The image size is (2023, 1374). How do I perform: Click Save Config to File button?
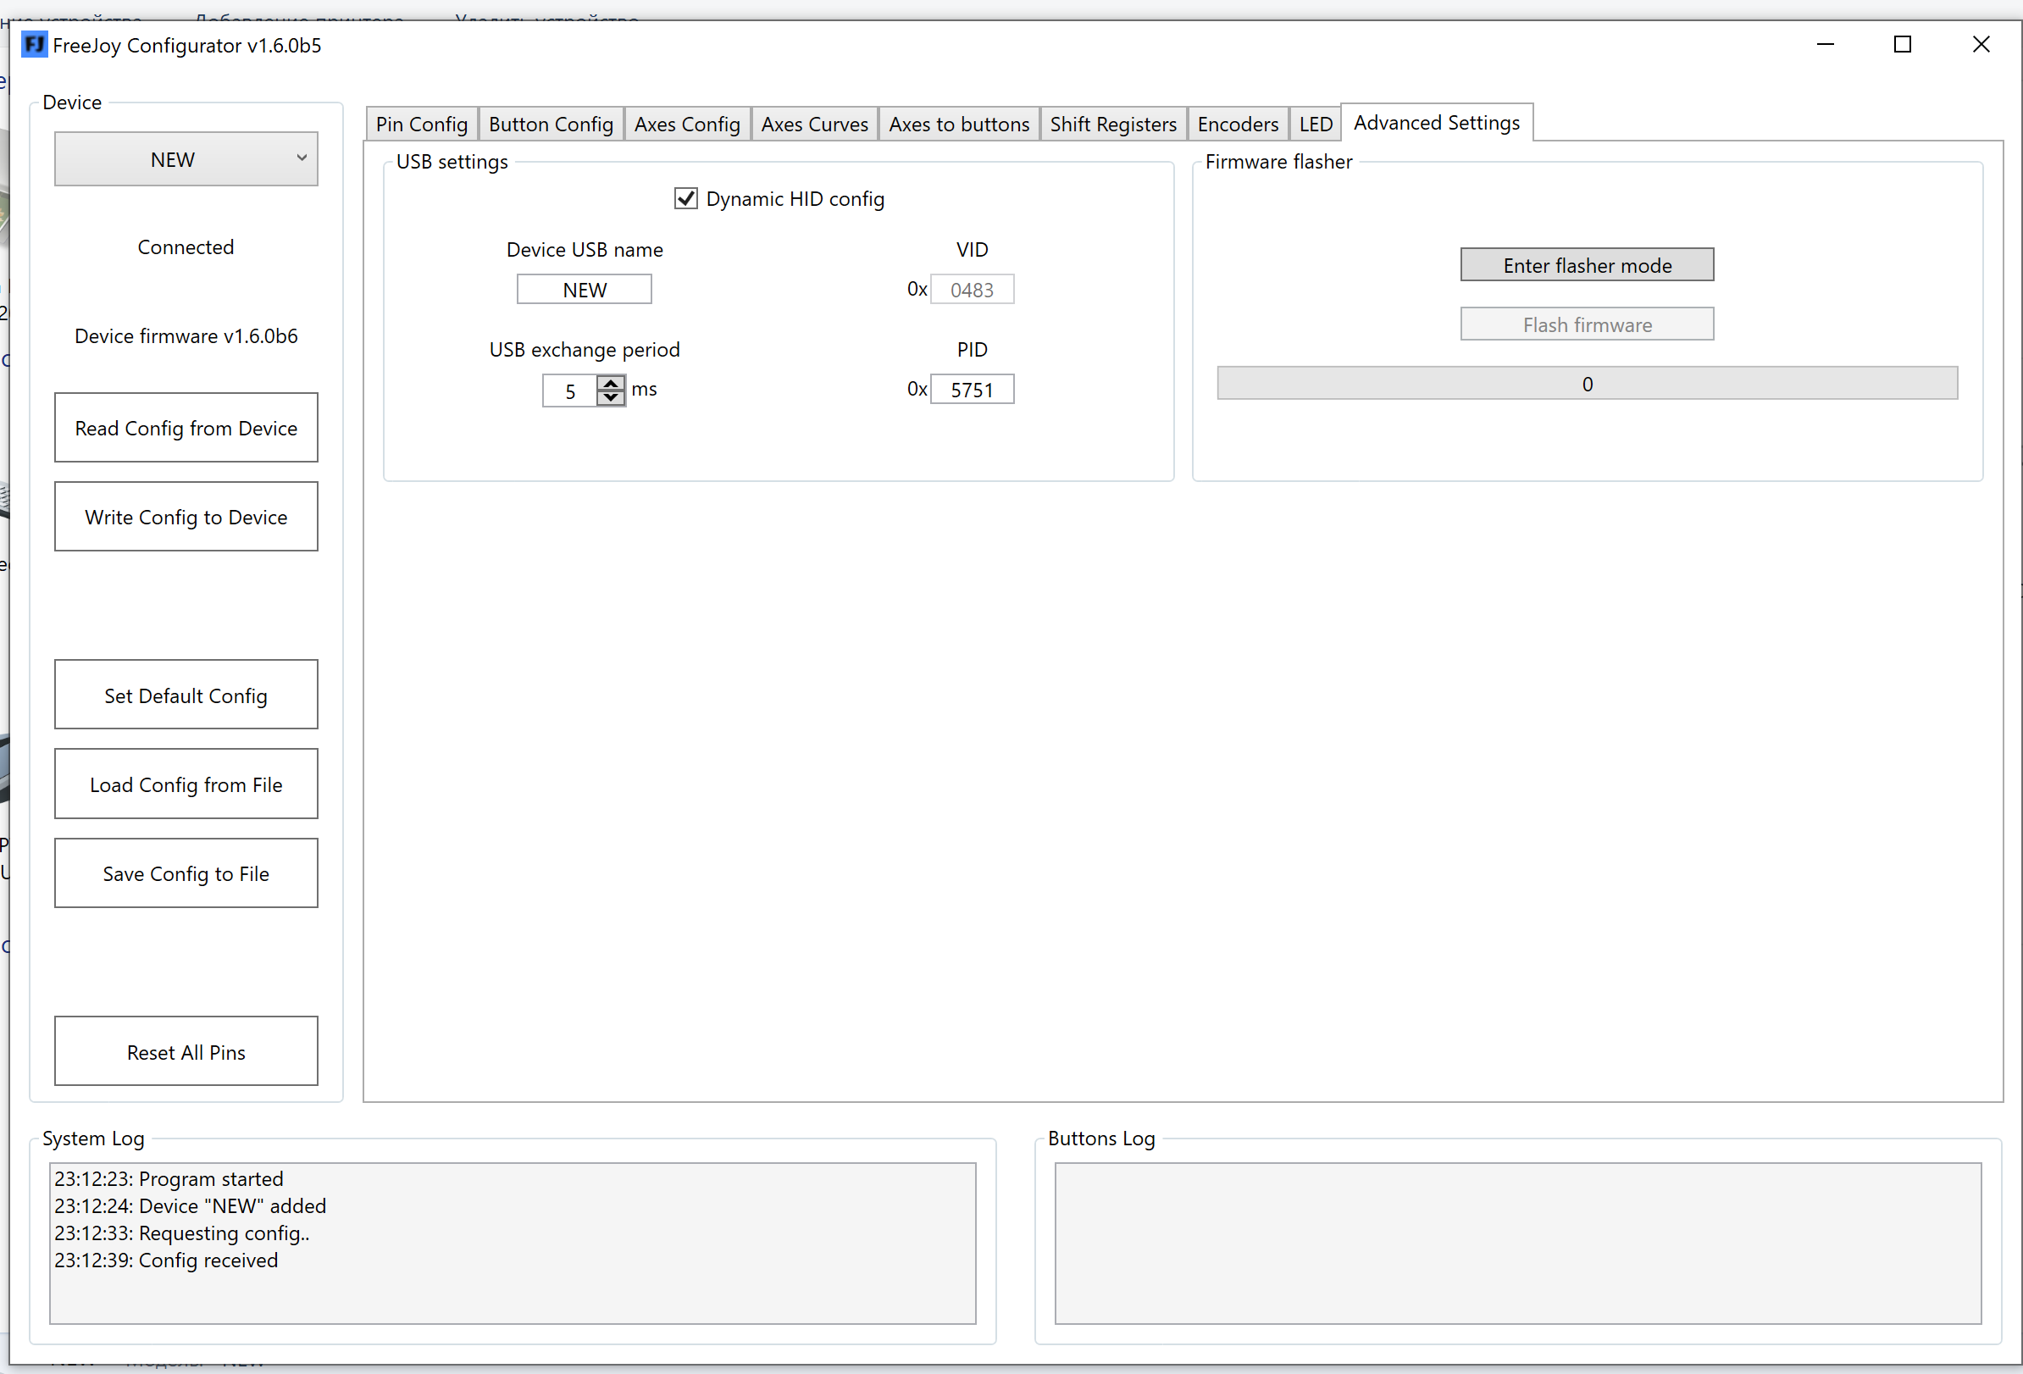[186, 873]
